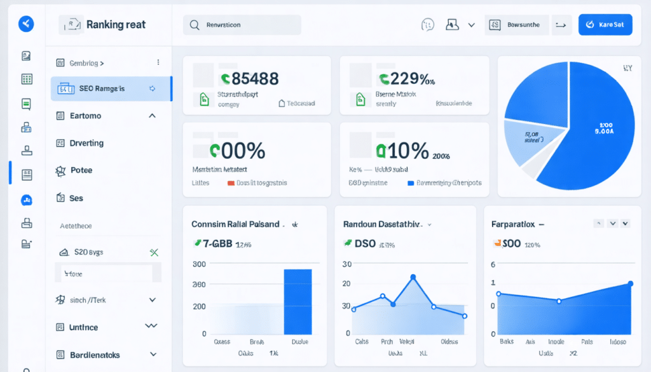The width and height of the screenshot is (651, 372).
Task: Click up-arrow control in Farparatiox header
Action: (599, 223)
